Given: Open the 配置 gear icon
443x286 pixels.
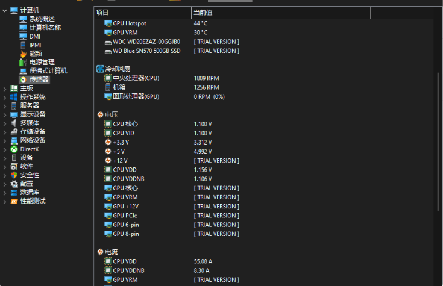Looking at the screenshot, I should tap(14, 184).
